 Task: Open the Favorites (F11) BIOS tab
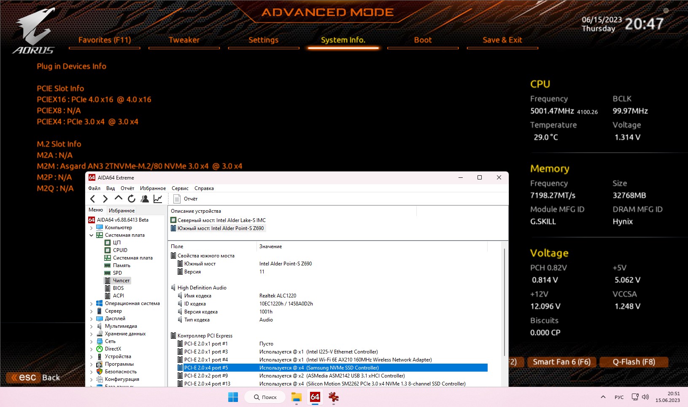click(x=105, y=40)
